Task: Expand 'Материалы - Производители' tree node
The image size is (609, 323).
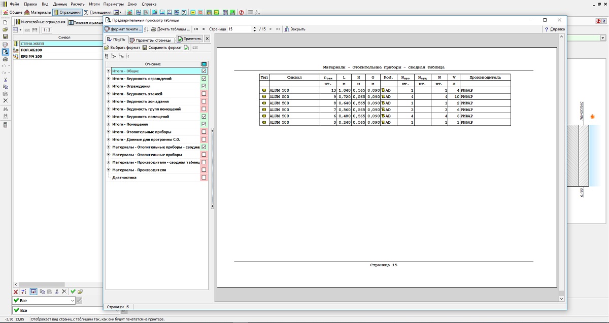Action: 108,170
